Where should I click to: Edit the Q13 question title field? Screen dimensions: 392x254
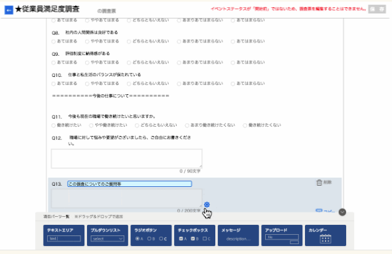click(x=130, y=184)
